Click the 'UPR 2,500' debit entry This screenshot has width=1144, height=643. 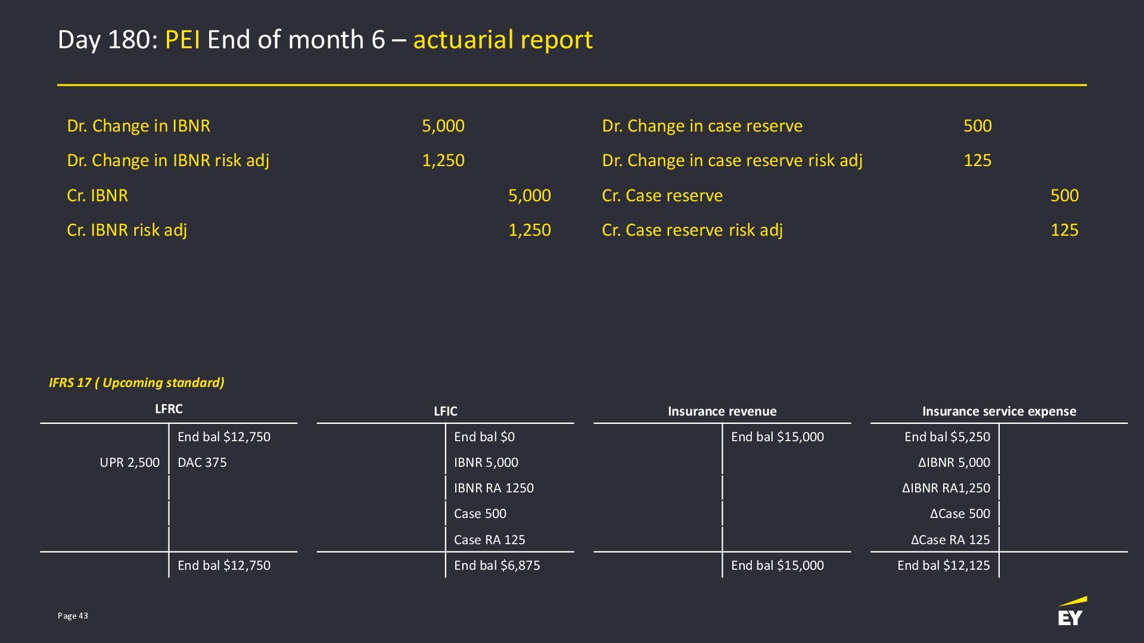click(129, 463)
